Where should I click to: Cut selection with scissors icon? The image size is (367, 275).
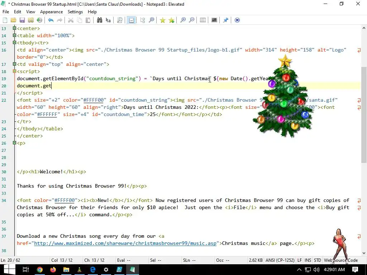point(71,20)
